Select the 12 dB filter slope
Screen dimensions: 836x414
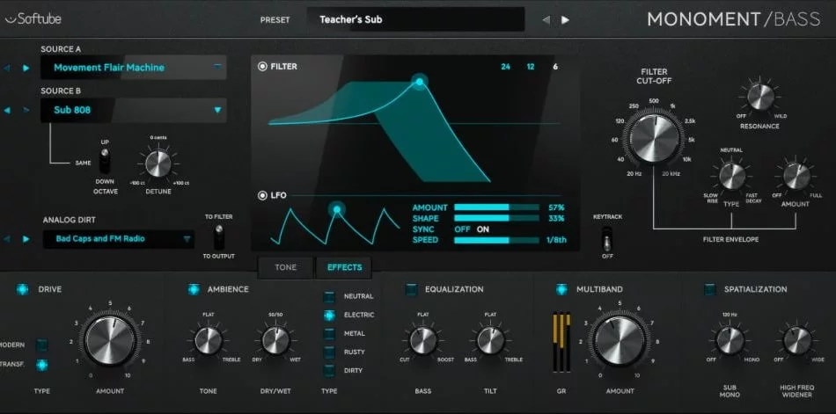531,67
